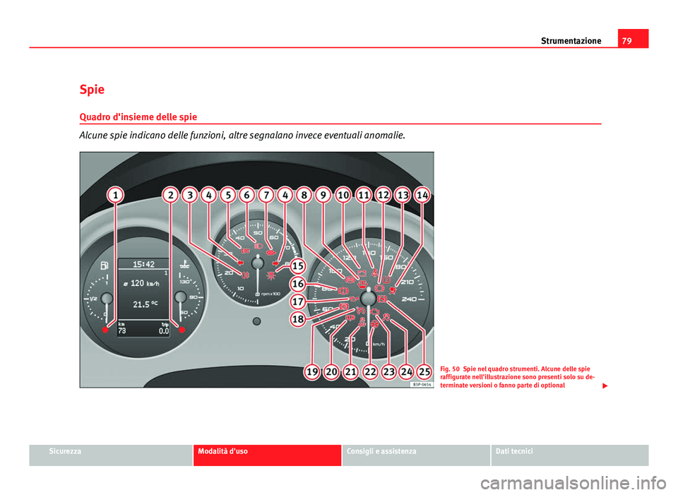Screen dimensions: 678x495
Task: Click the left turn signal arrow
Action: click(x=240, y=263)
